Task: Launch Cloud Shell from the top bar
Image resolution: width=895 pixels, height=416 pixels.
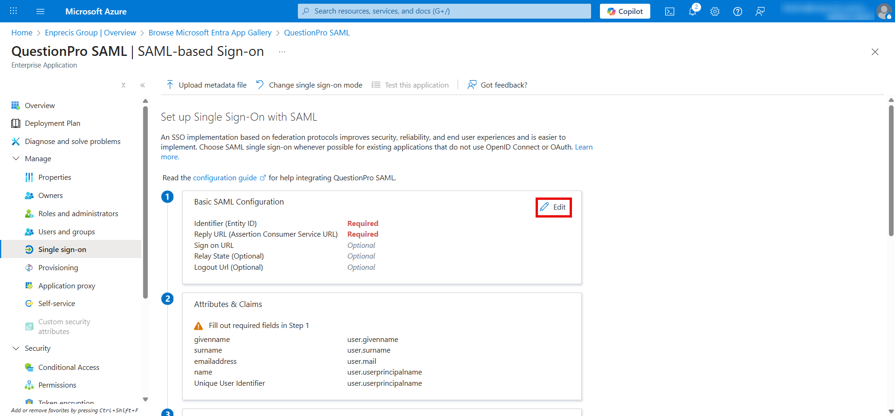Action: [x=670, y=11]
